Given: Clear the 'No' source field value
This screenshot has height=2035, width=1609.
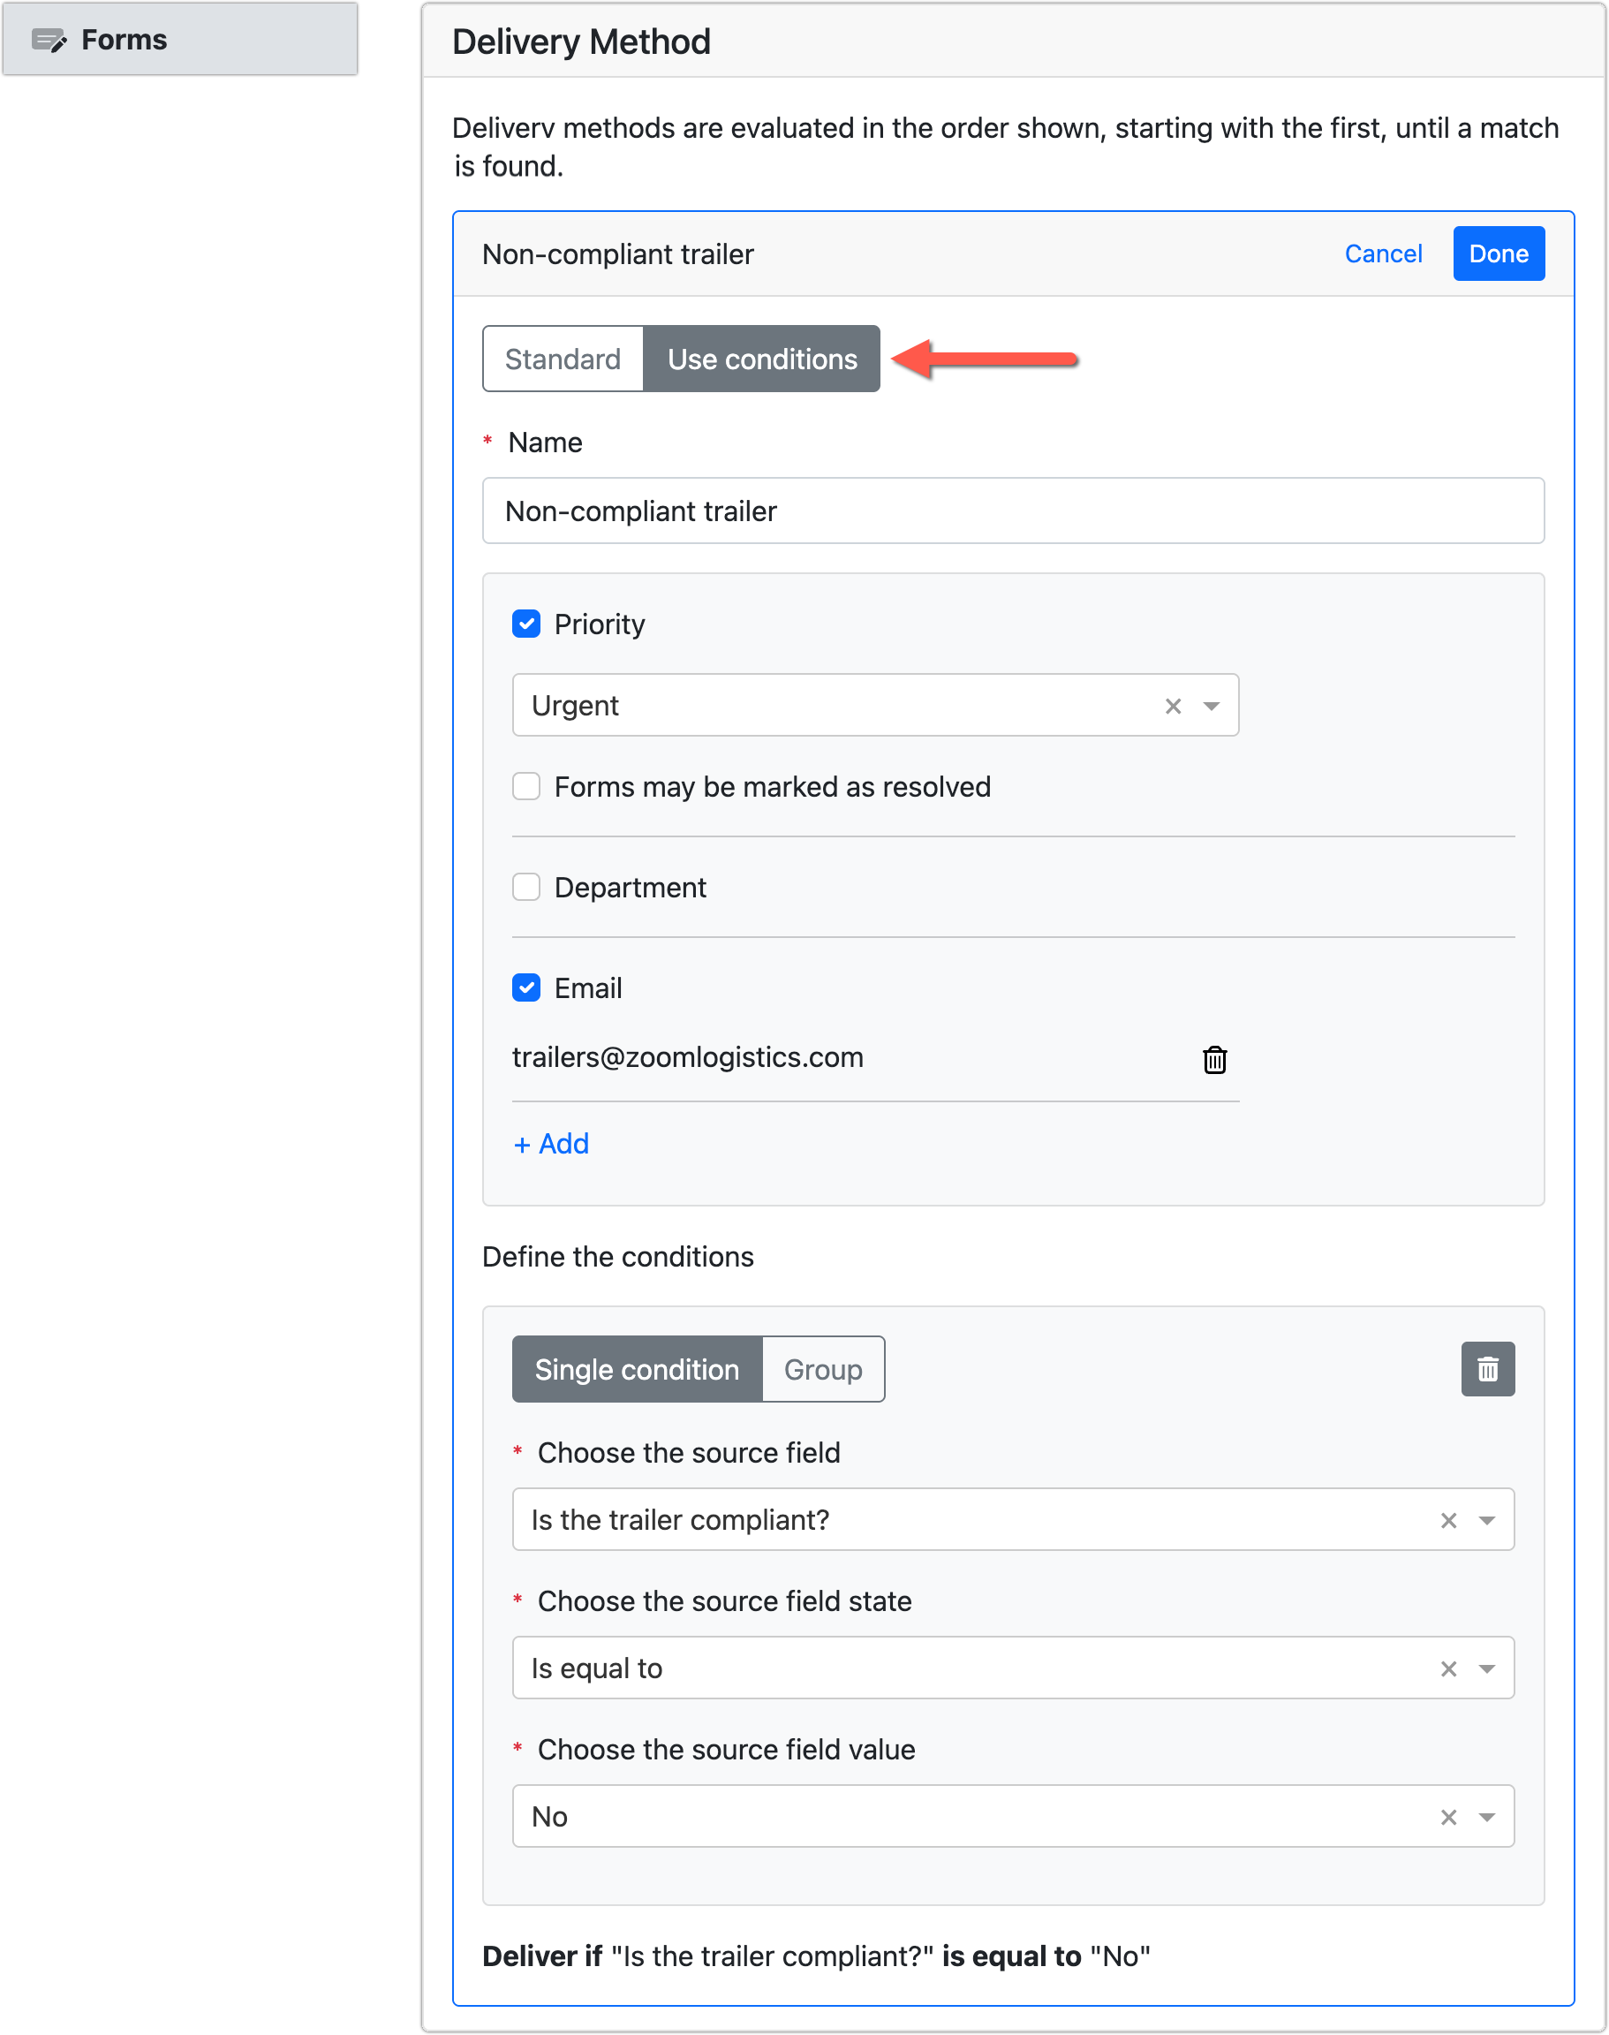Looking at the screenshot, I should click(x=1447, y=1817).
